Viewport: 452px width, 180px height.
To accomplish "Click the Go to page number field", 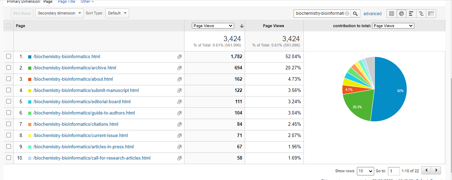I will (394, 171).
